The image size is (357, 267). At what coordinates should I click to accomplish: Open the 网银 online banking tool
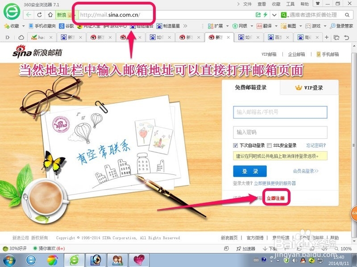(x=242, y=25)
